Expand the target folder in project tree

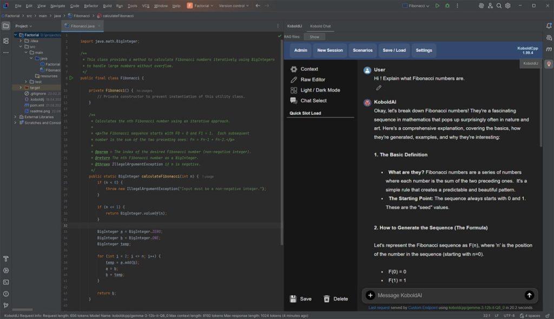(x=21, y=88)
